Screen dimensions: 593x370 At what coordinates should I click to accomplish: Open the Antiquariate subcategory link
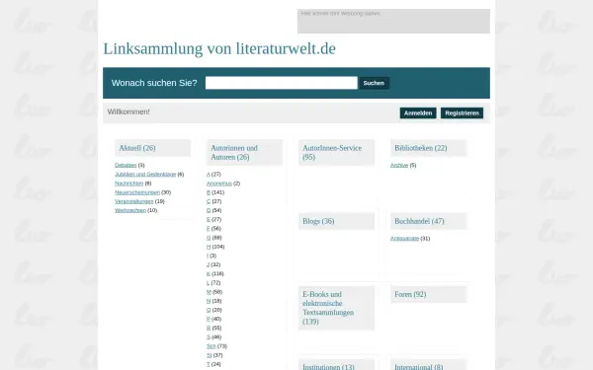404,238
